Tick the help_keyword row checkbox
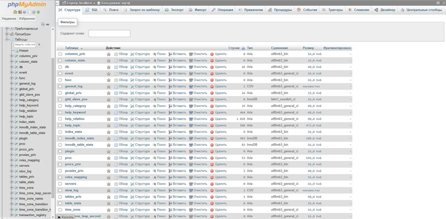The width and height of the screenshot is (446, 219). [x=60, y=112]
